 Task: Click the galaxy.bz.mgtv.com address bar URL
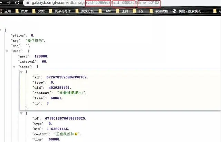click(96, 3)
